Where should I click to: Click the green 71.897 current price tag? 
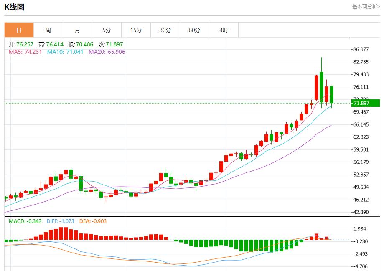click(365, 103)
